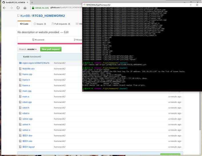Reload the GitHub page
The height and width of the screenshot is (156, 202).
coord(18,8)
